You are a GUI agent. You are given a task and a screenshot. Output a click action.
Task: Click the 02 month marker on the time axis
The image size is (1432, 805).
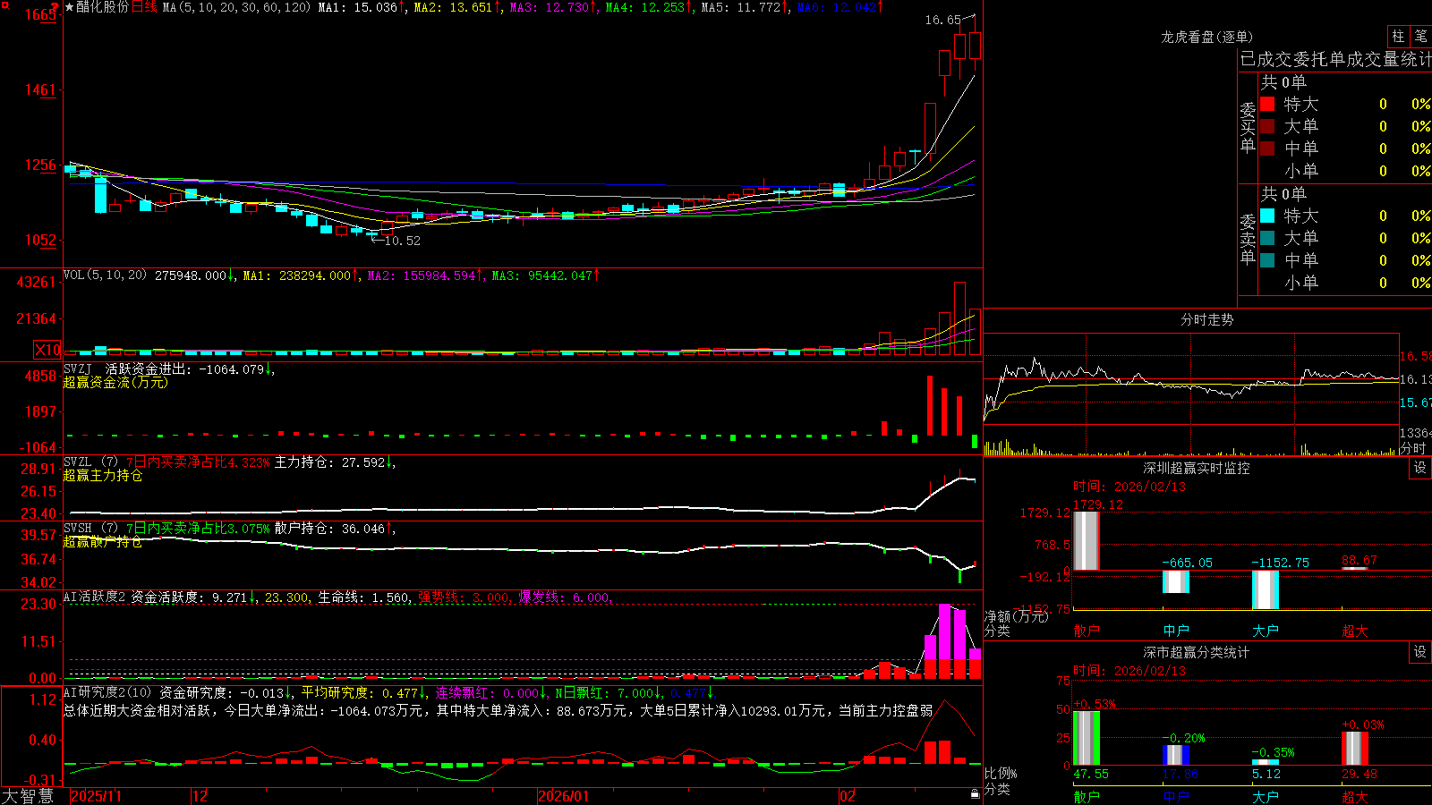[848, 796]
